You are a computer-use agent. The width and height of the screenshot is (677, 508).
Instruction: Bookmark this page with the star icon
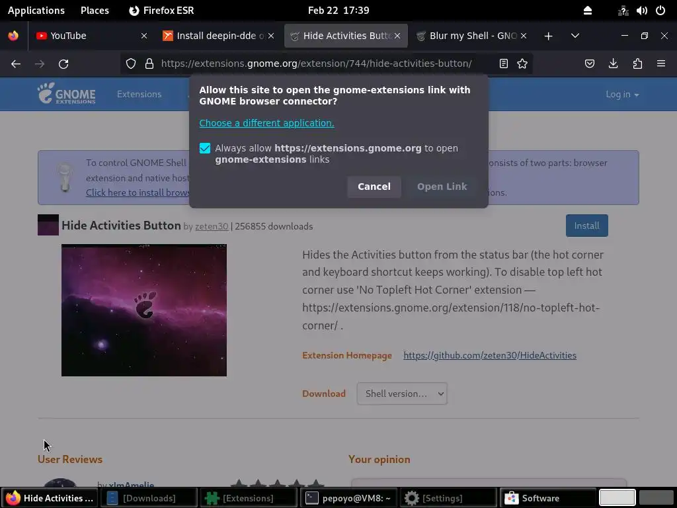point(522,64)
